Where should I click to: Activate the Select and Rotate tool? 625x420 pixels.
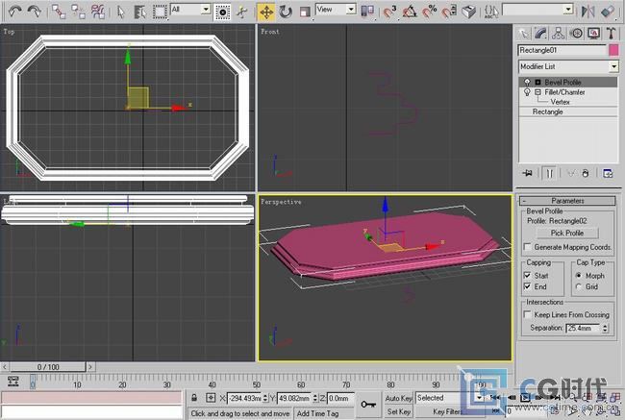[286, 12]
